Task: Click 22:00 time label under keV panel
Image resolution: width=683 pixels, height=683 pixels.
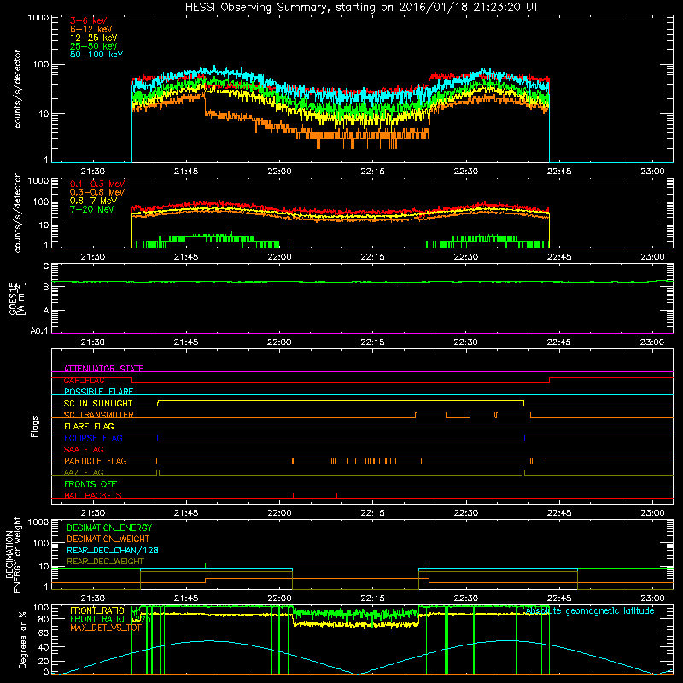Action: [x=279, y=172]
